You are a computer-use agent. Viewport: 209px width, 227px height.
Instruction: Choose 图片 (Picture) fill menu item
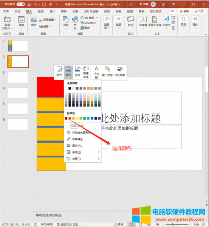click(x=83, y=146)
